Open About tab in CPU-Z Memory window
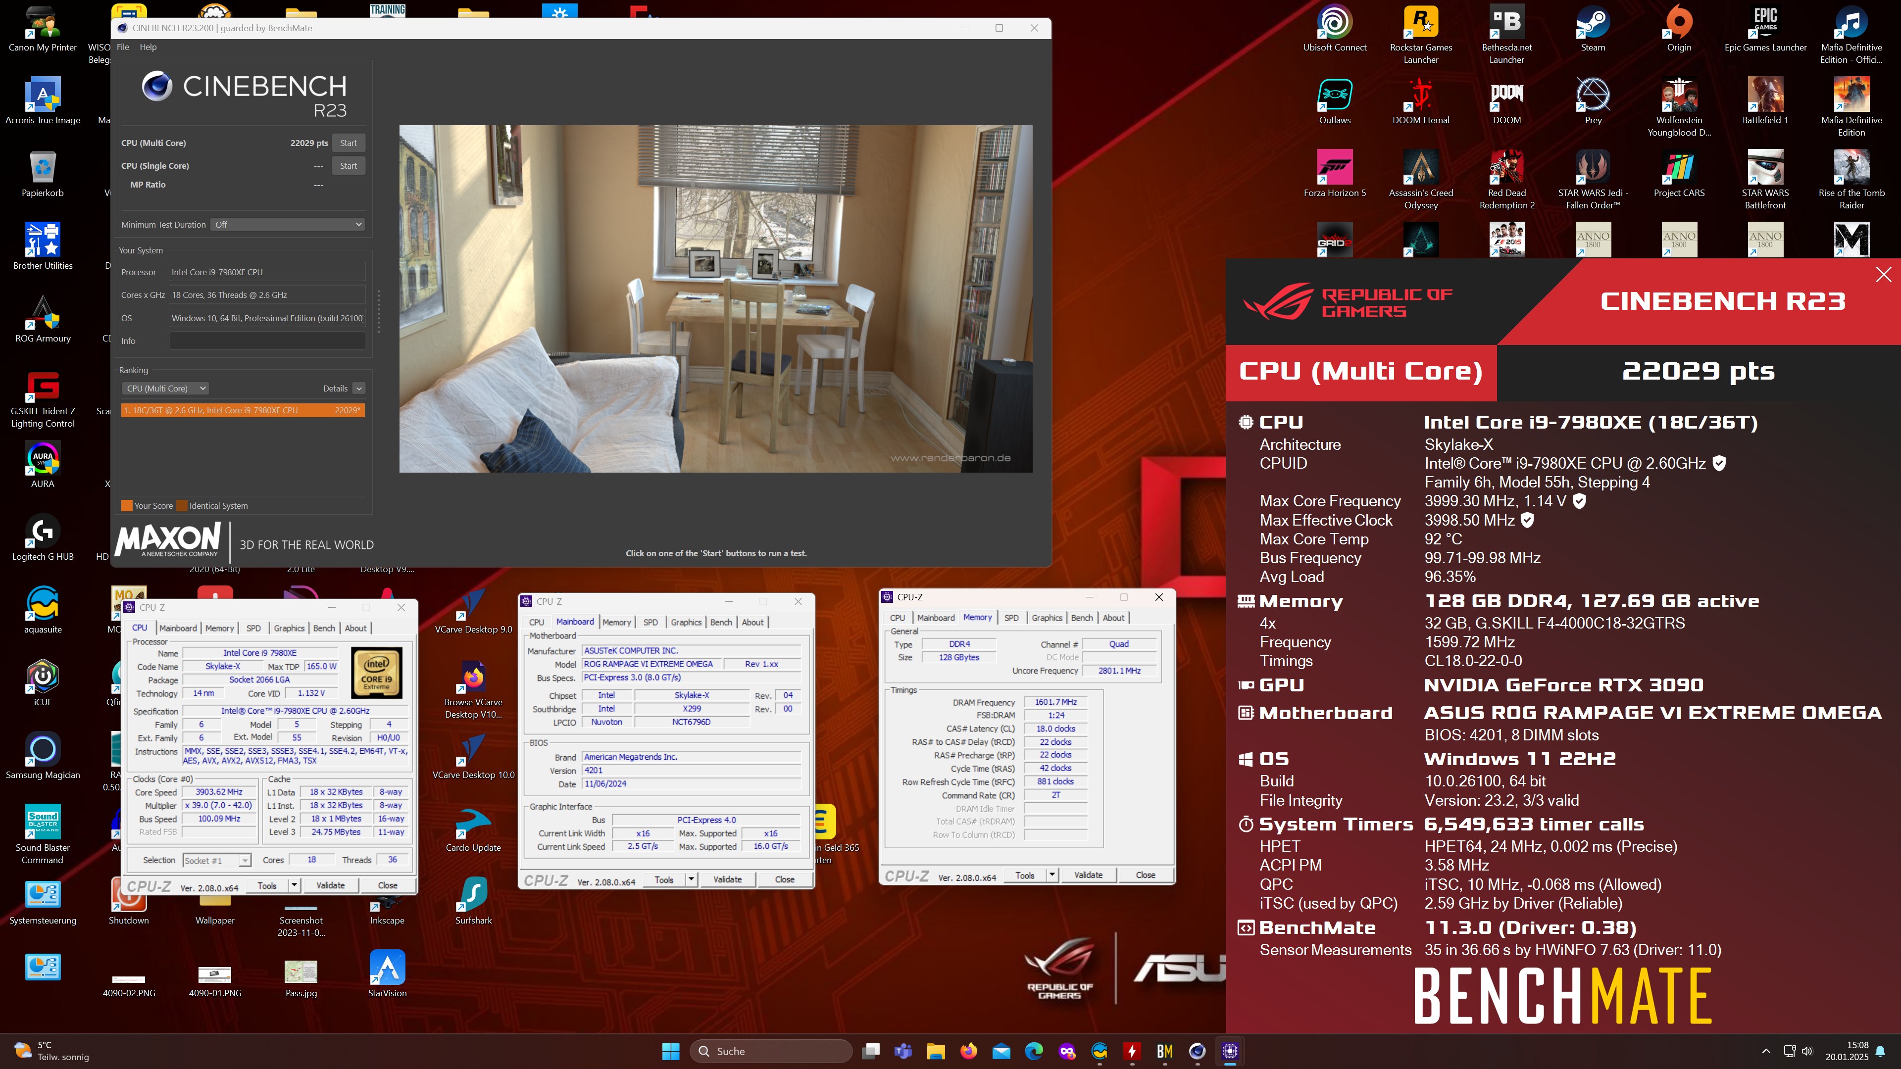The image size is (1901, 1069). click(1113, 618)
